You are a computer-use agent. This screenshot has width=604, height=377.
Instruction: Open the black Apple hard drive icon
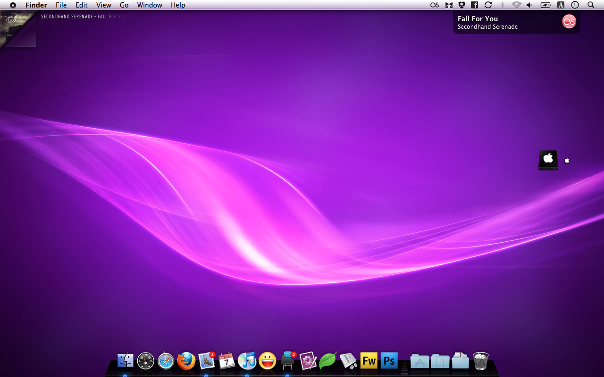click(x=548, y=160)
